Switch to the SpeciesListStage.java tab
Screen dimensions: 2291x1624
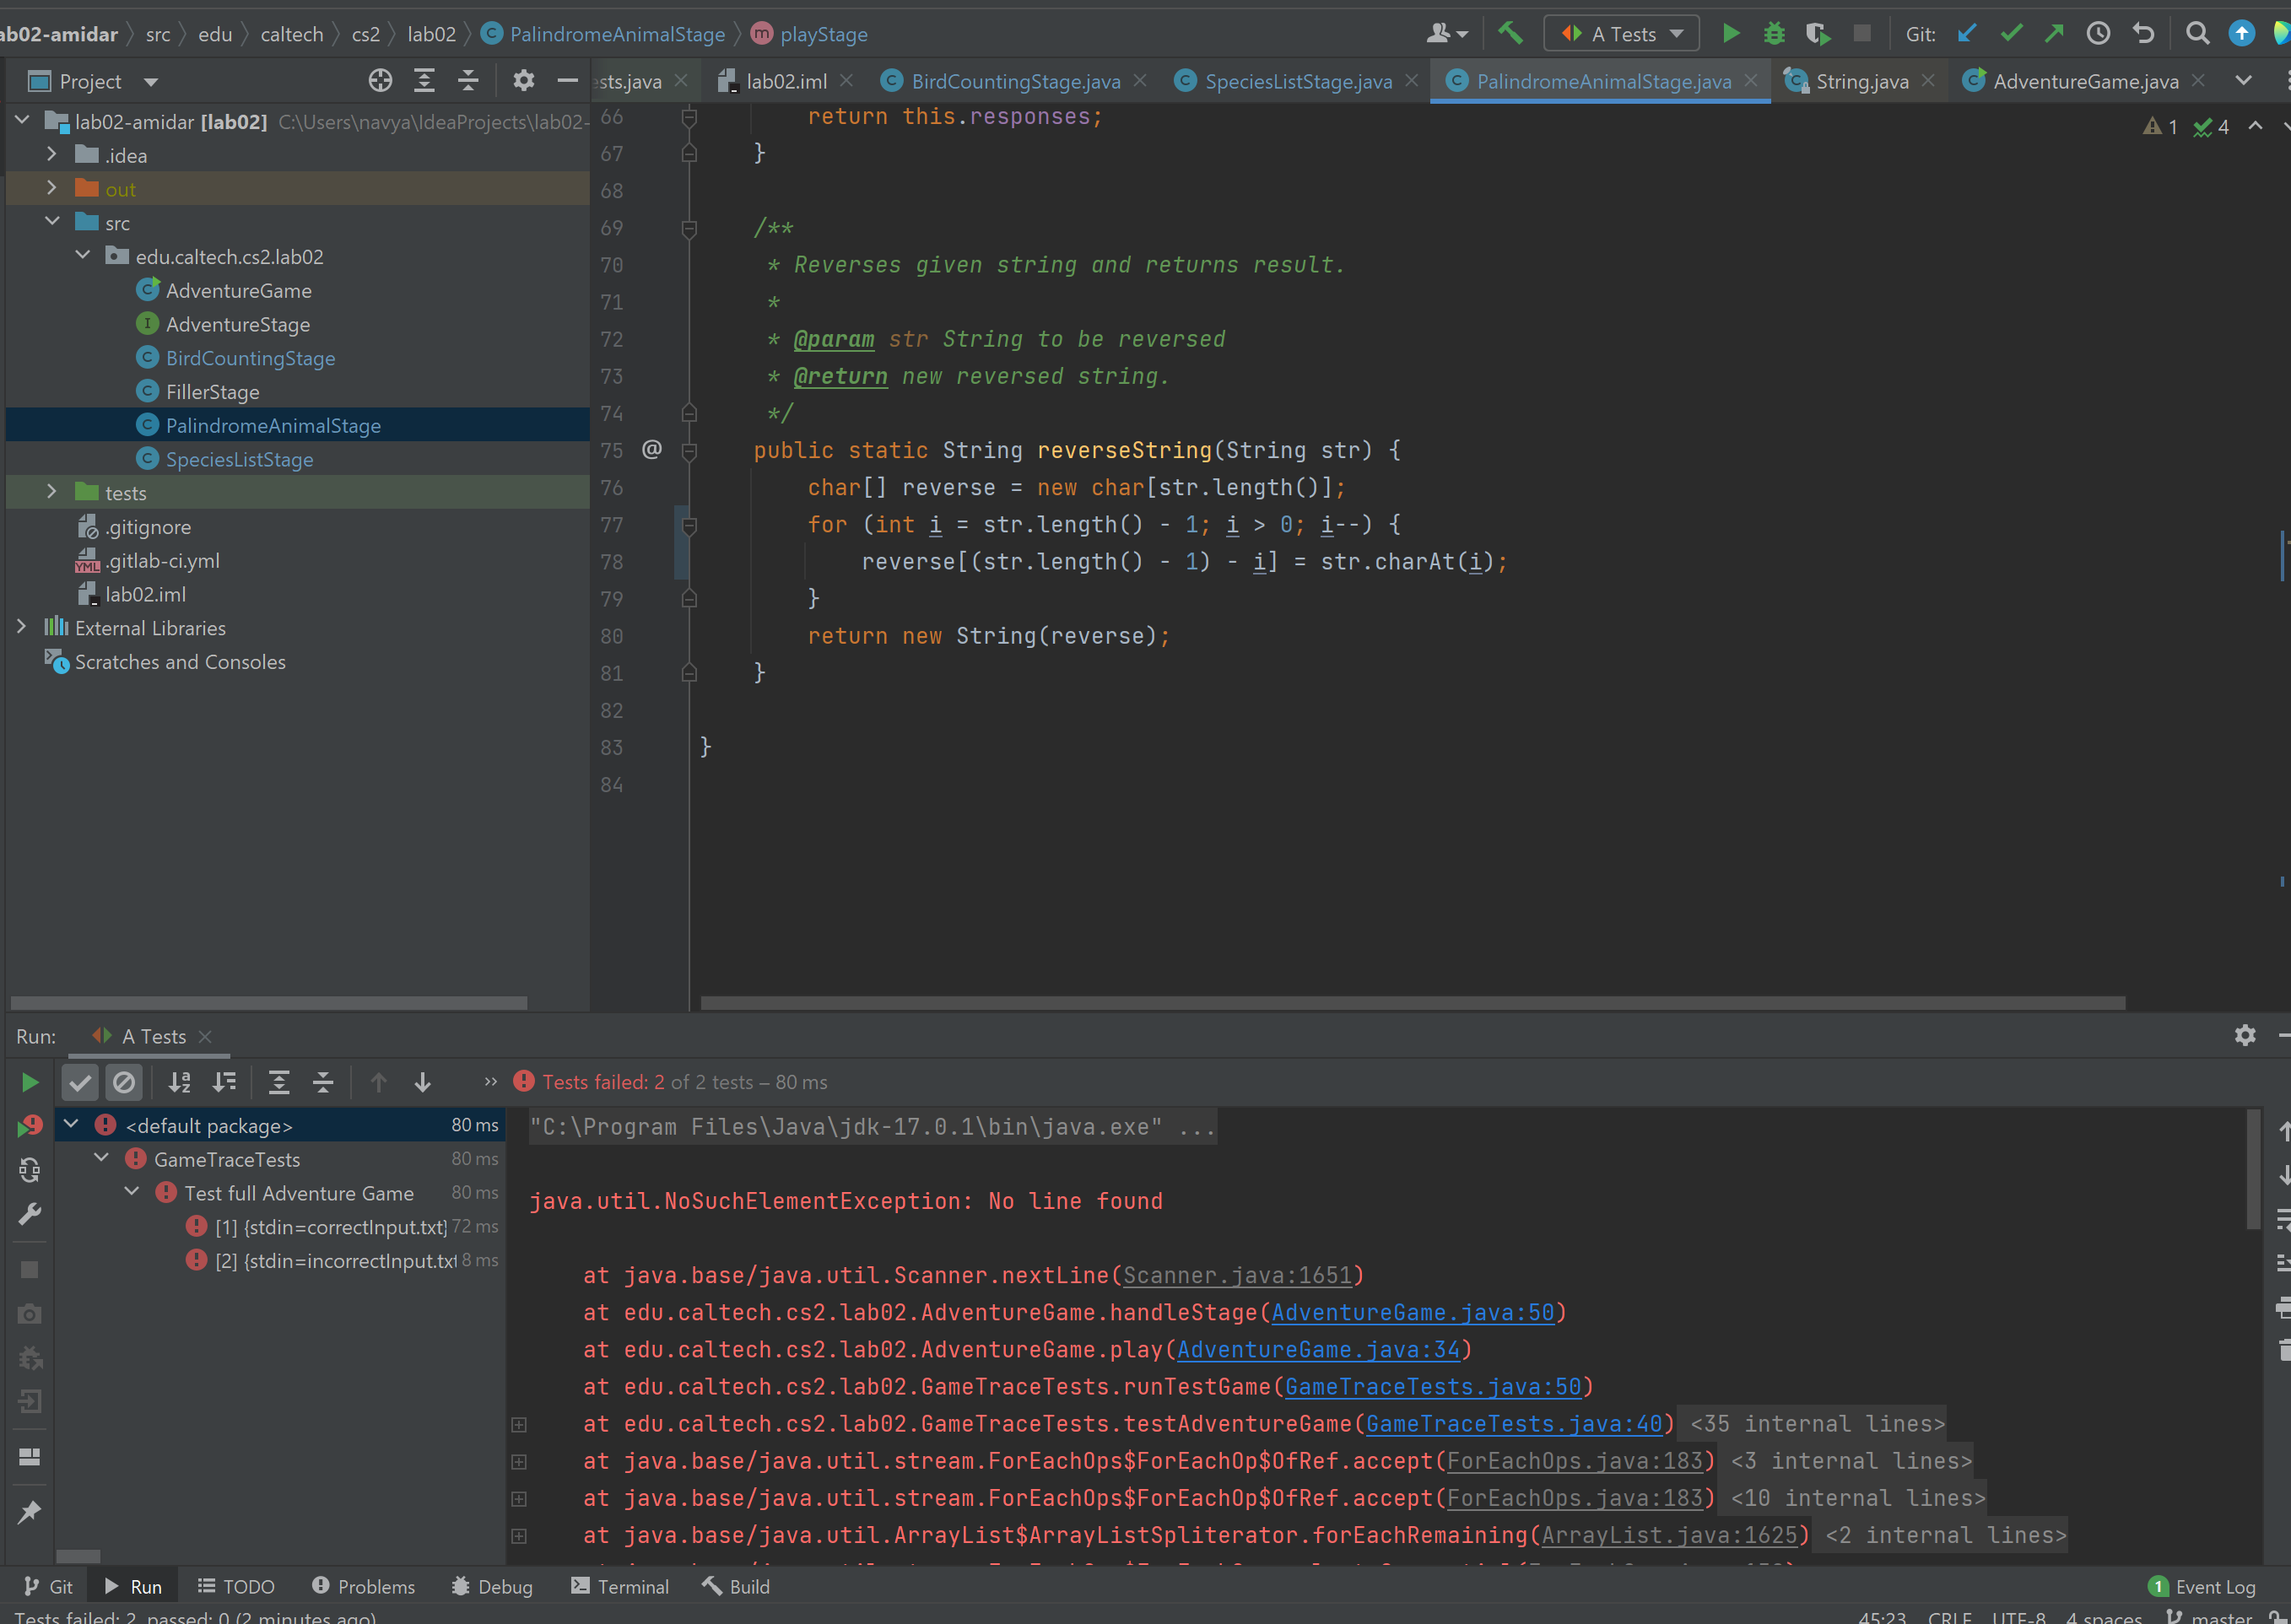pos(1297,81)
